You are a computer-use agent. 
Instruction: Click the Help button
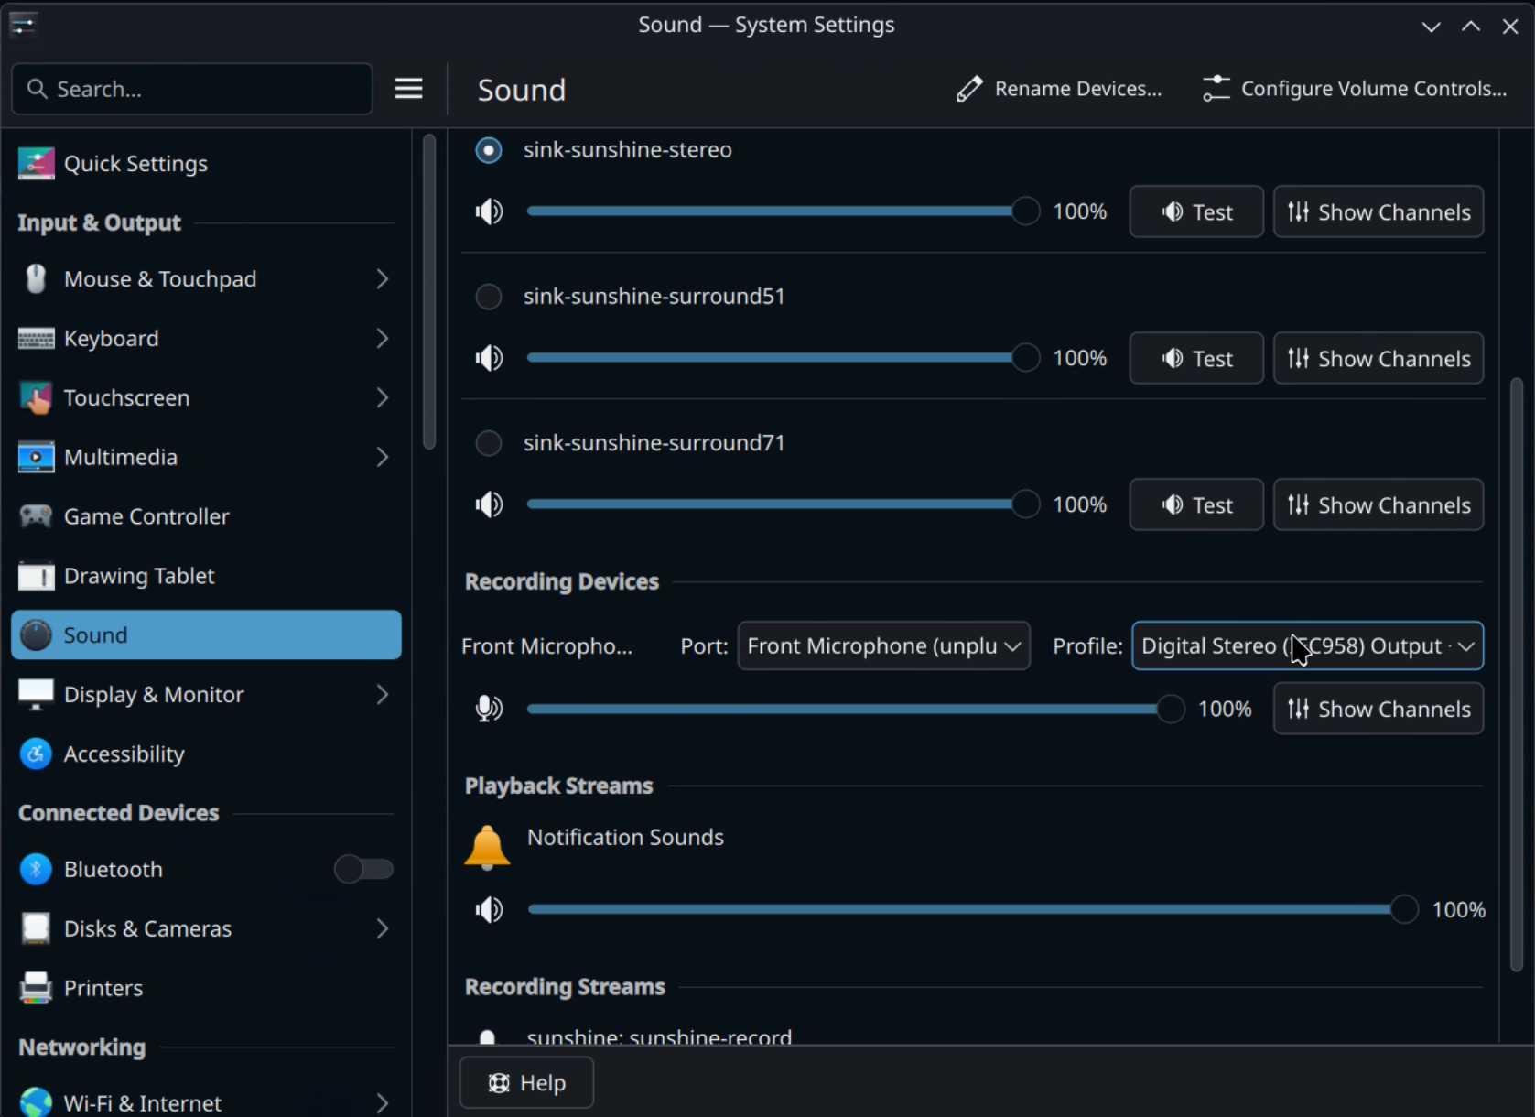(526, 1083)
